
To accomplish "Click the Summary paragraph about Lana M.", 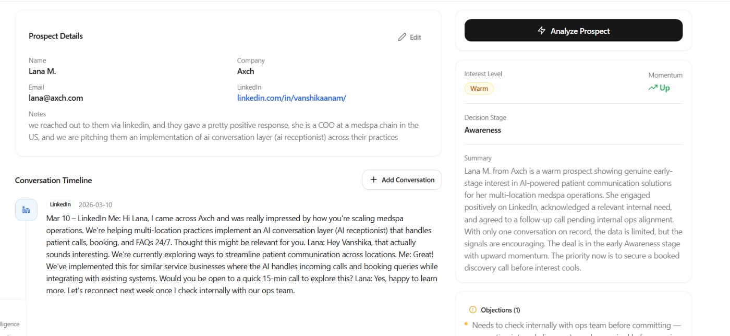I will (x=573, y=219).
